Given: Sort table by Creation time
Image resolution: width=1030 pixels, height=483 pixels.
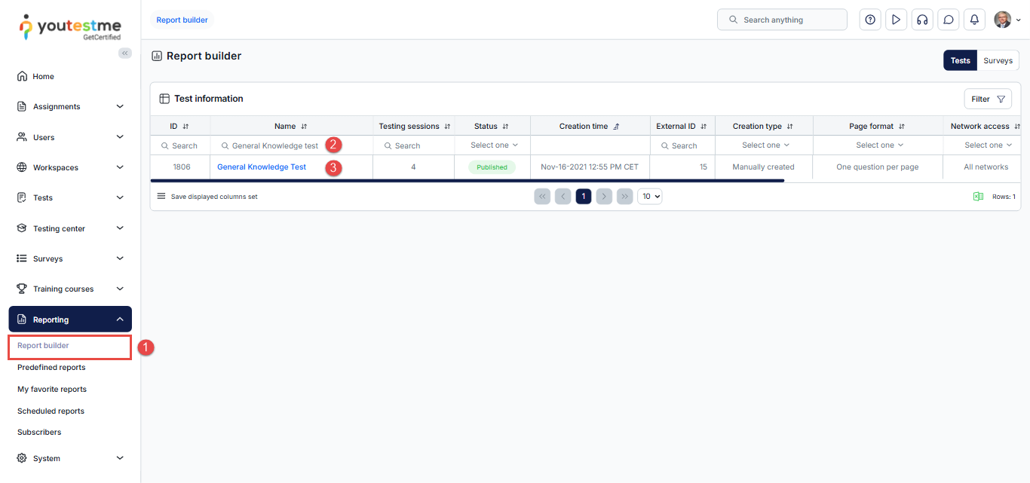Looking at the screenshot, I should tap(616, 127).
